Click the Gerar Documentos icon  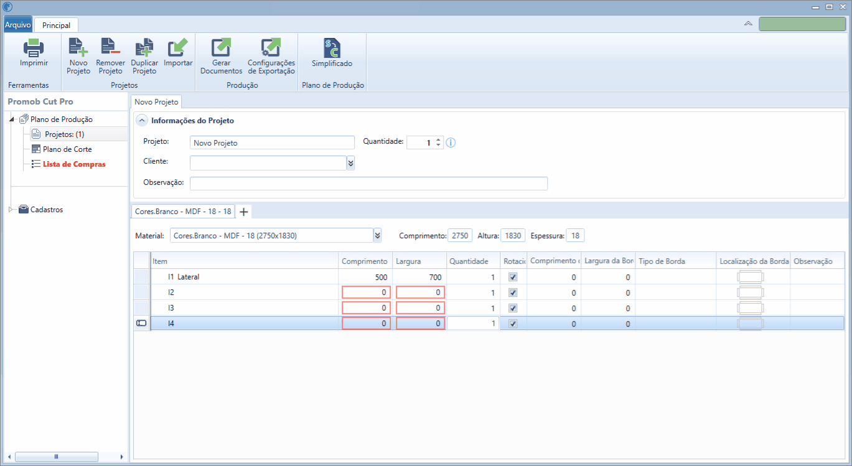221,48
